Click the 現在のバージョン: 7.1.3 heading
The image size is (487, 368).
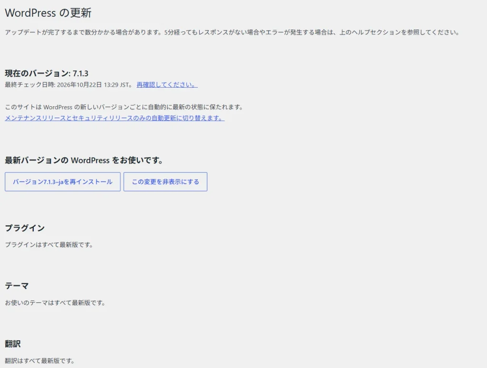coord(47,73)
